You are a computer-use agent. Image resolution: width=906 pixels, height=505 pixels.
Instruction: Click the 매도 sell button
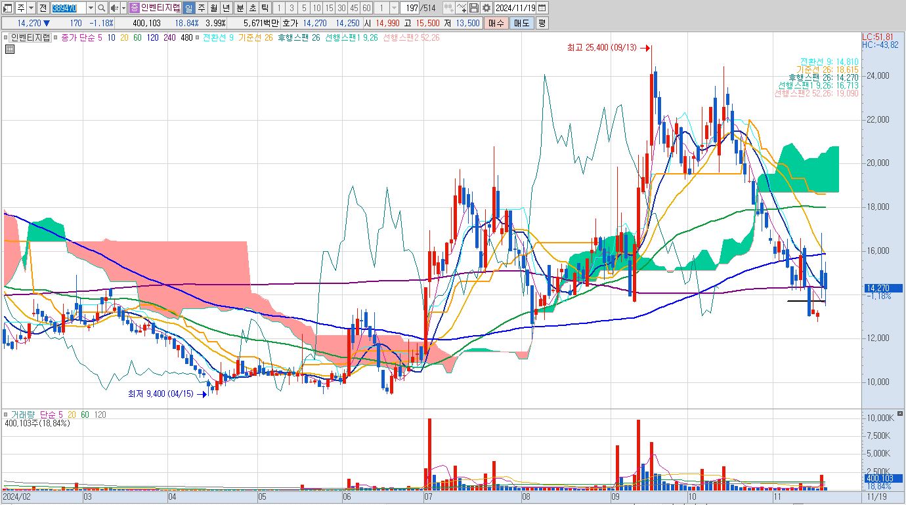click(521, 23)
